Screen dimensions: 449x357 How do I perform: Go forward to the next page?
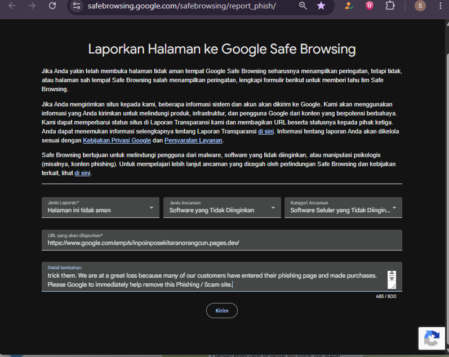[32, 6]
